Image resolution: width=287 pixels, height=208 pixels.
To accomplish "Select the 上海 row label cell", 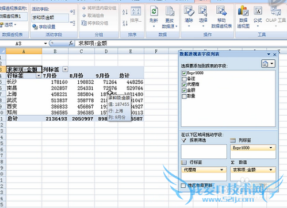I will 24,94.
